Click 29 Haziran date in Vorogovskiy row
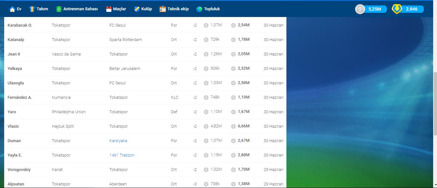The width and height of the screenshot is (437, 188). coord(274,169)
